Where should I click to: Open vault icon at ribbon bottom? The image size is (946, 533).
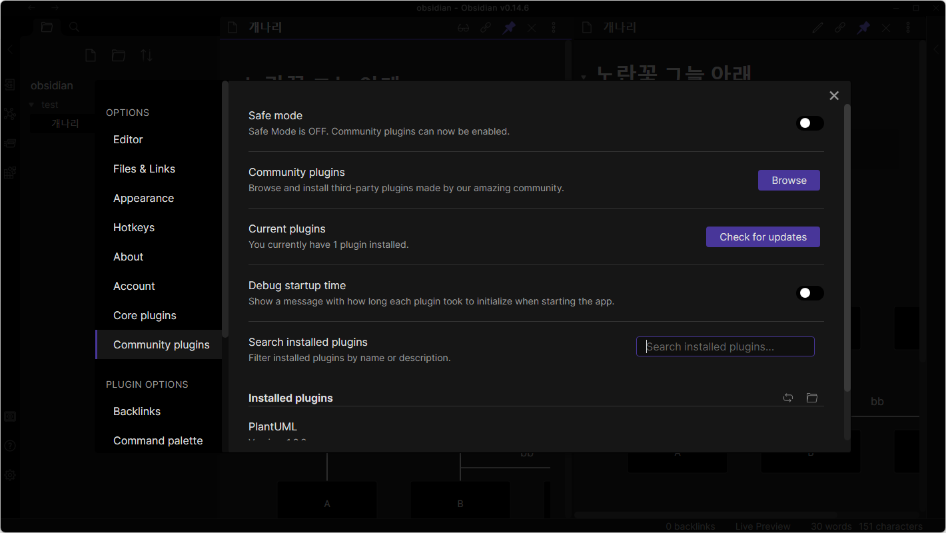[x=9, y=416]
